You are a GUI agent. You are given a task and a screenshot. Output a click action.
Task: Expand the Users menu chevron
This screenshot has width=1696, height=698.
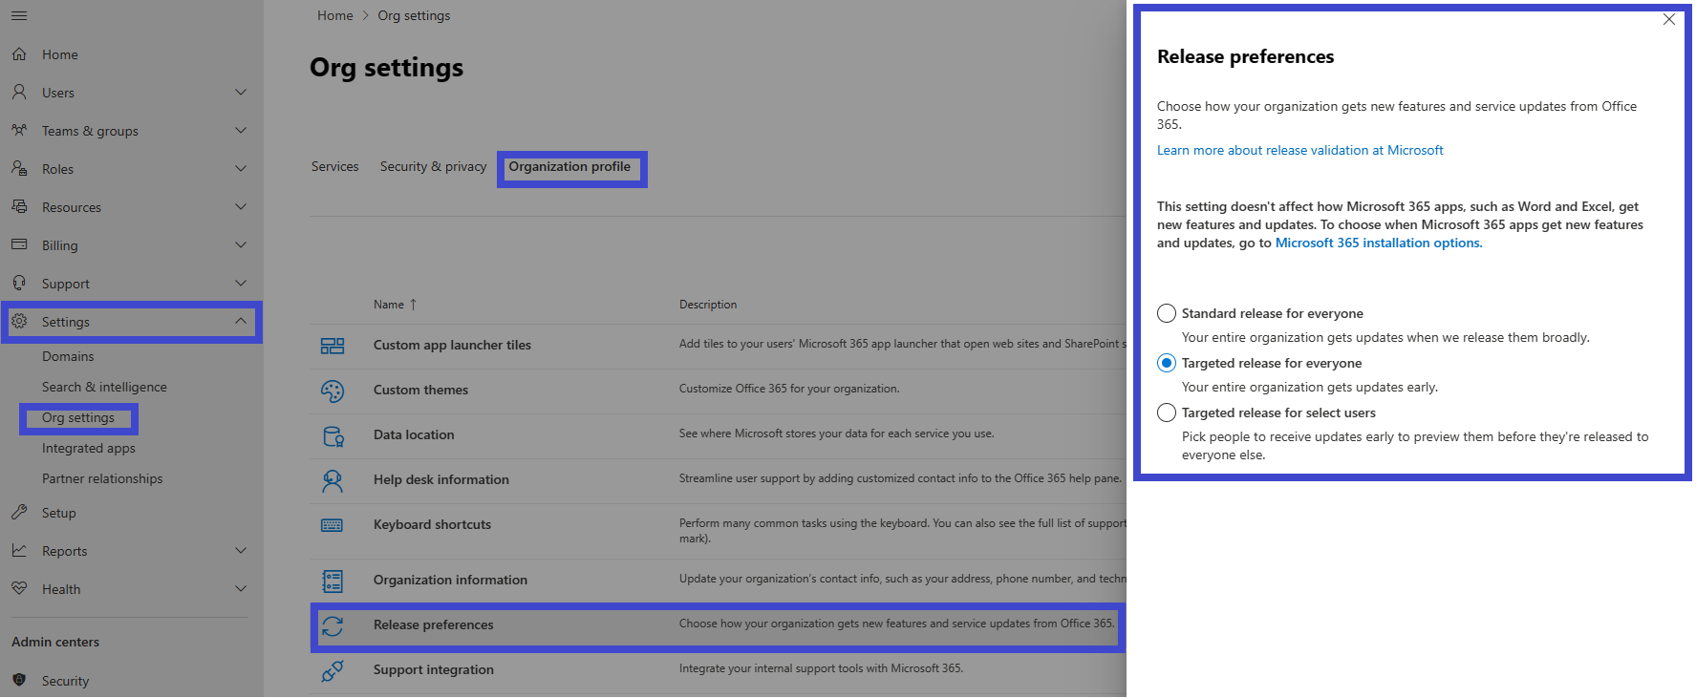241,93
